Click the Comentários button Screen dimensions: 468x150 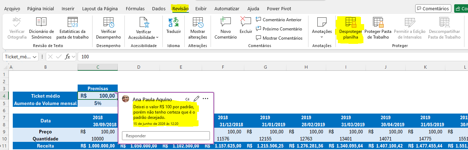(x=433, y=8)
